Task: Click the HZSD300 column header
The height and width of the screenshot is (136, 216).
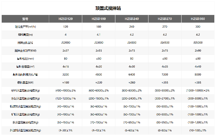Action: [x=198, y=19]
